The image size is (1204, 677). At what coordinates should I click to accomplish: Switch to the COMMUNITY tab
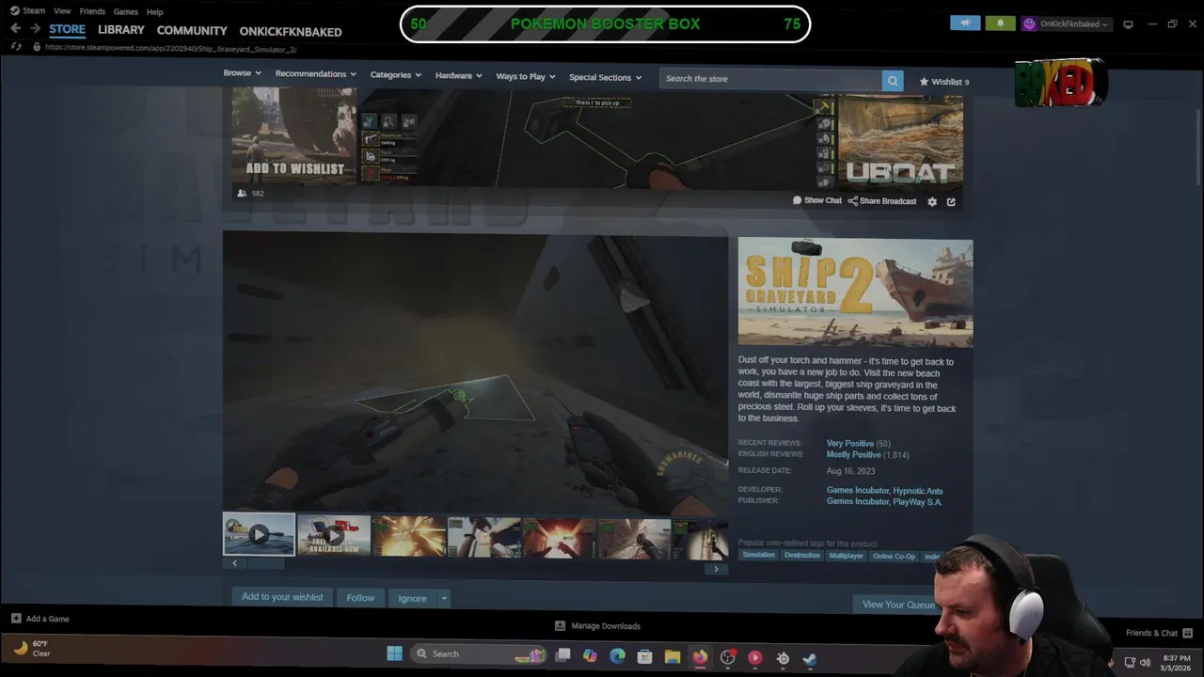[x=192, y=31]
